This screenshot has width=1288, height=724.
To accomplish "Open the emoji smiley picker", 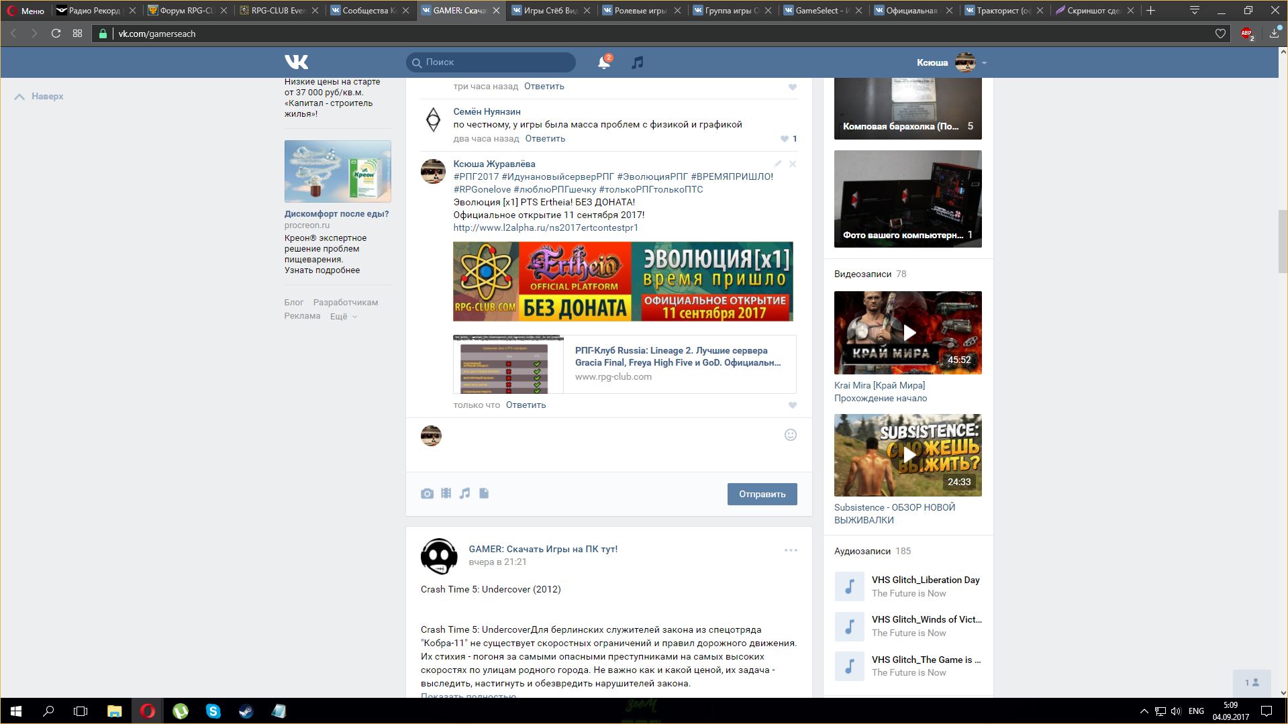I will tap(791, 435).
